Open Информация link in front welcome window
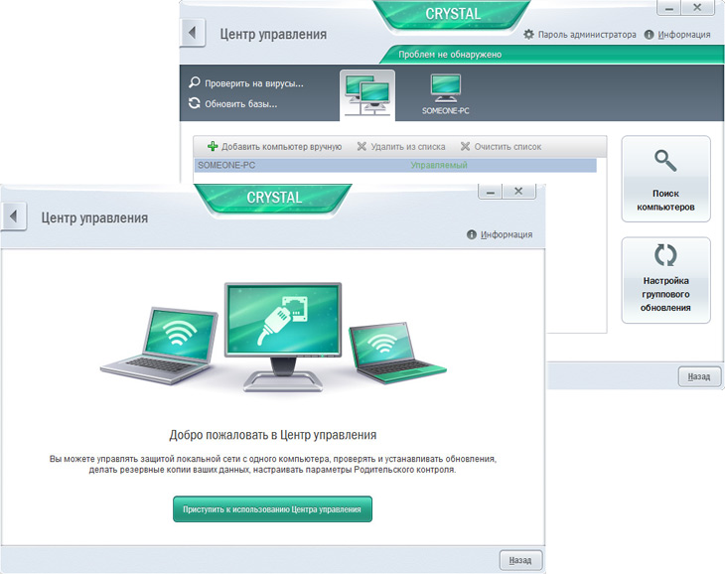Viewport: 725px width, 574px height. pyautogui.click(x=507, y=234)
